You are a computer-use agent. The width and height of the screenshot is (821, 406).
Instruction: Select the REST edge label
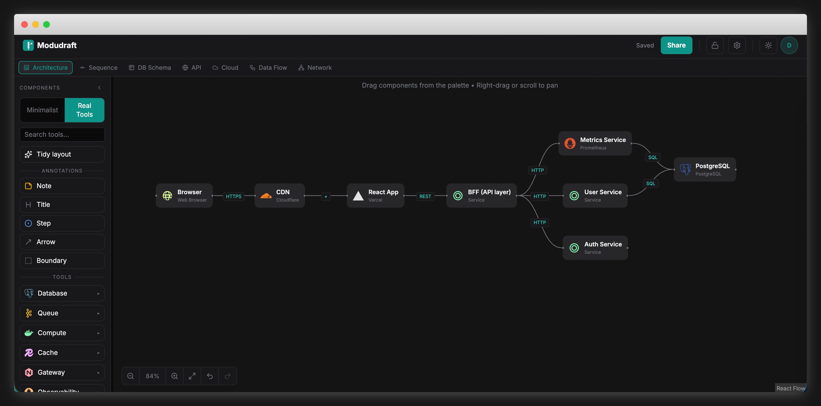pos(425,196)
